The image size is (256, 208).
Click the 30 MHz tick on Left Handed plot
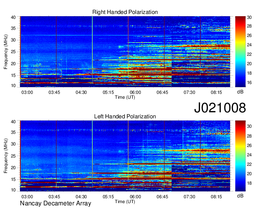click(13, 144)
